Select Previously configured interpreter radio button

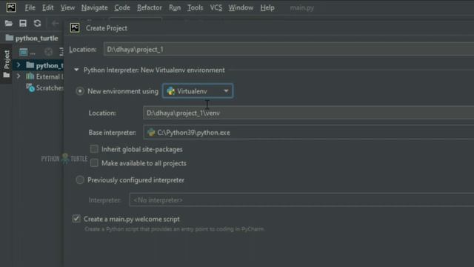tap(80, 179)
